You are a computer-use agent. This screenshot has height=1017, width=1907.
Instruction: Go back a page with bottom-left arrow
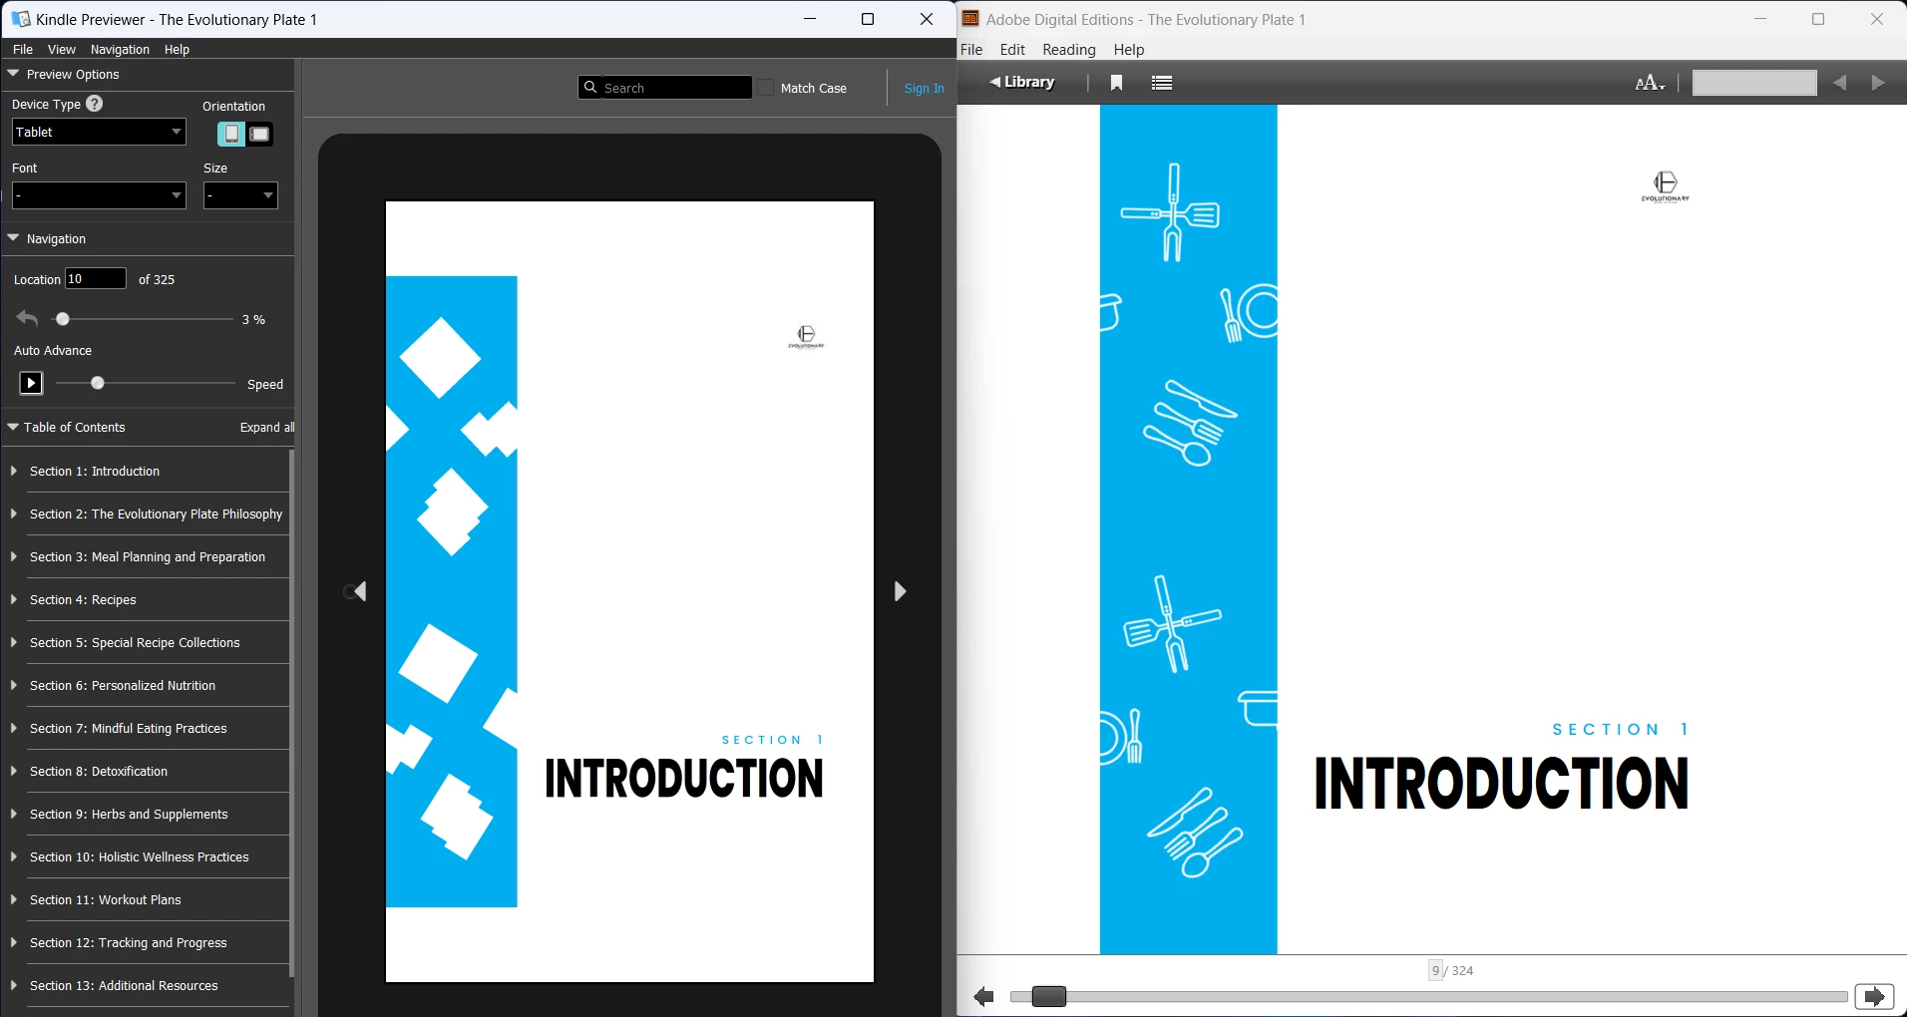(x=983, y=996)
